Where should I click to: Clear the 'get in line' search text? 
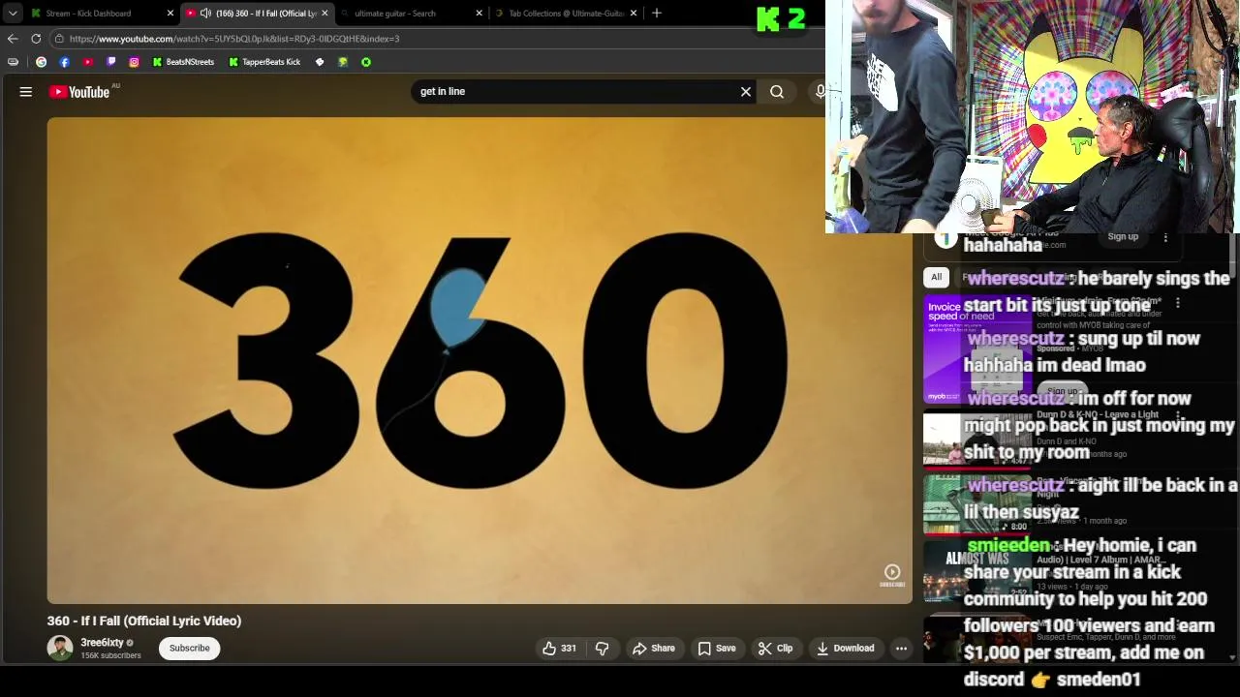[746, 92]
